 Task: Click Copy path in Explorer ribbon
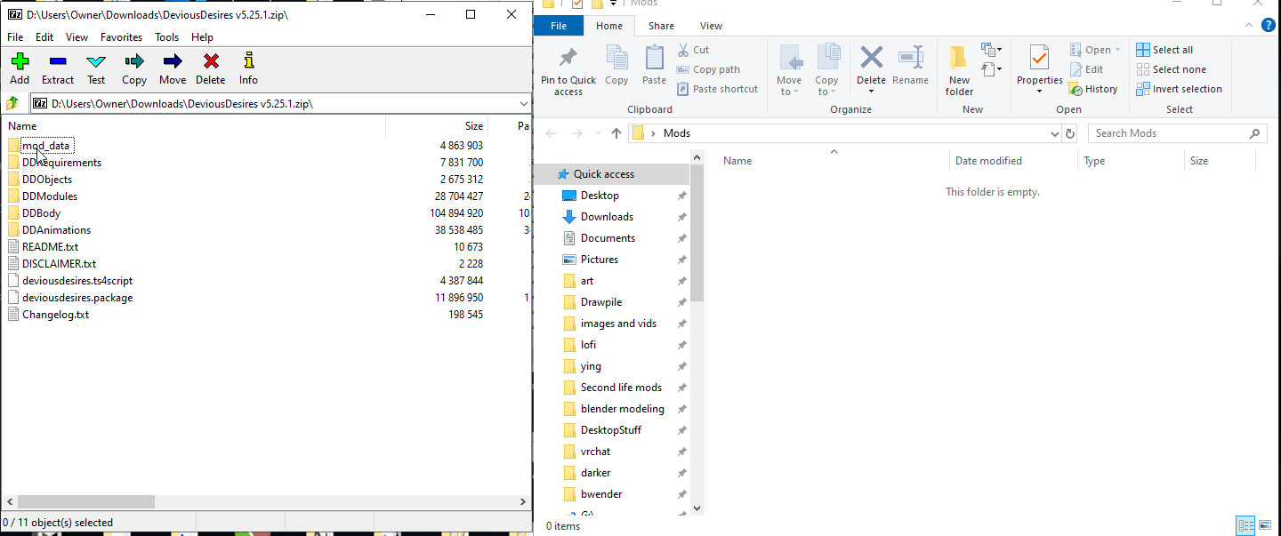pos(708,69)
